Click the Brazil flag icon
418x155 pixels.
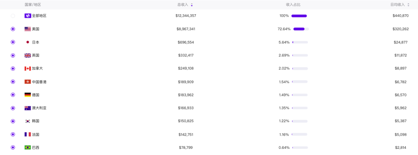[x=27, y=147]
